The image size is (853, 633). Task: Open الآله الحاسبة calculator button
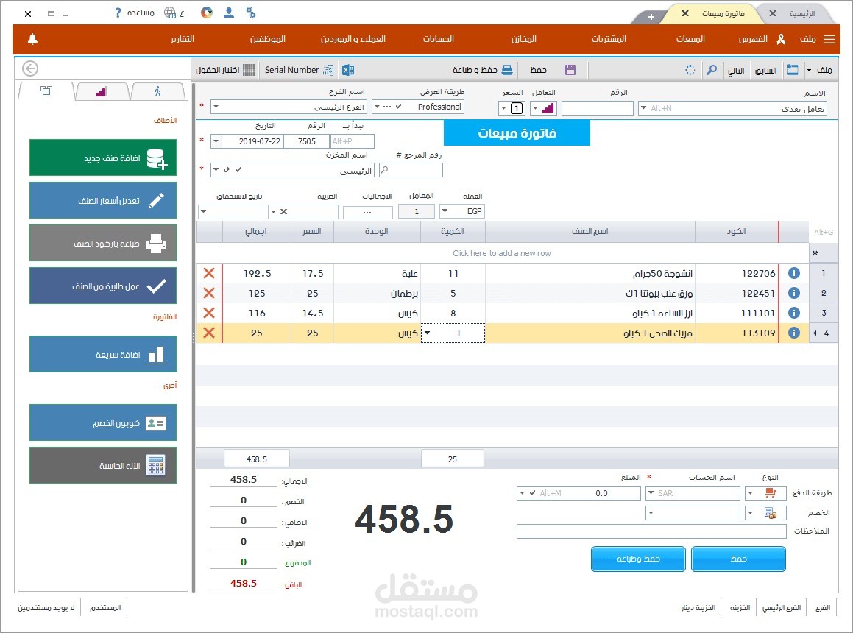(x=103, y=465)
